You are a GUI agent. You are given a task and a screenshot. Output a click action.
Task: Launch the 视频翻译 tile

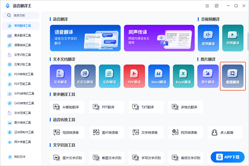click(x=233, y=38)
